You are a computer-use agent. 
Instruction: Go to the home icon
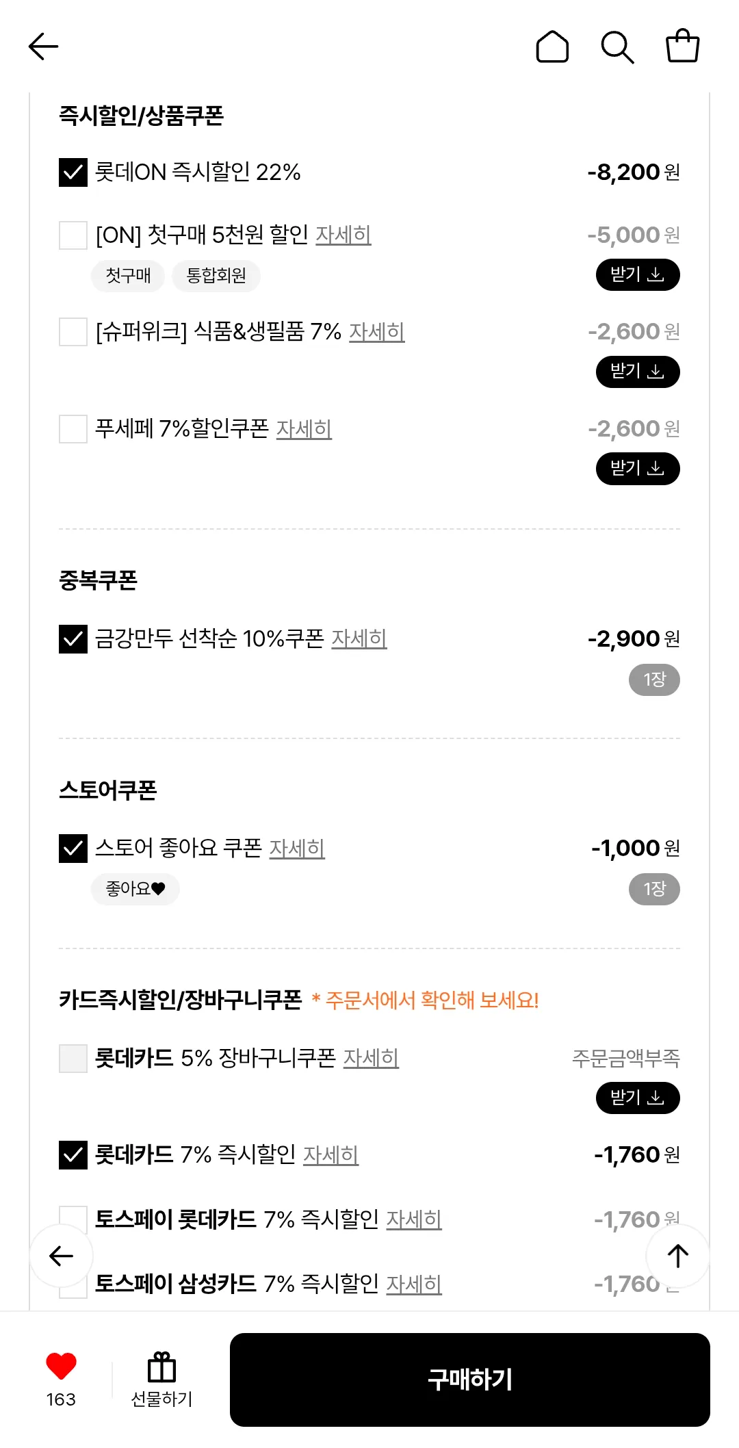pos(552,47)
